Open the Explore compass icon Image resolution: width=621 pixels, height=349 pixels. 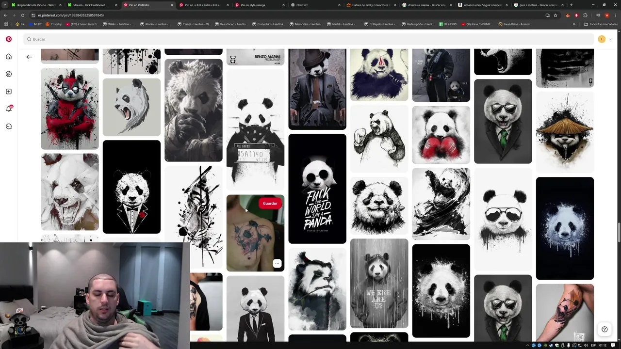coord(9,74)
